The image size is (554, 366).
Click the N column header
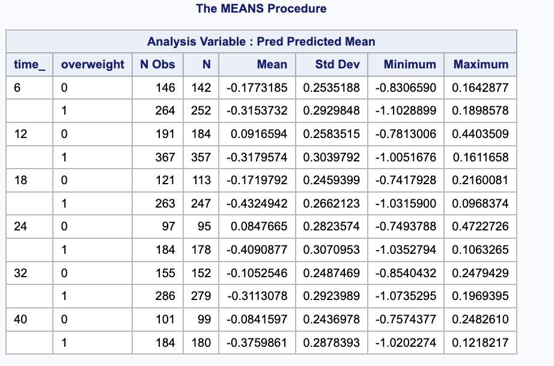(201, 65)
